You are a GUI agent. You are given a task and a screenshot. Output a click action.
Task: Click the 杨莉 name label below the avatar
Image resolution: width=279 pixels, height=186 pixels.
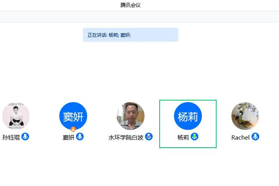point(183,137)
